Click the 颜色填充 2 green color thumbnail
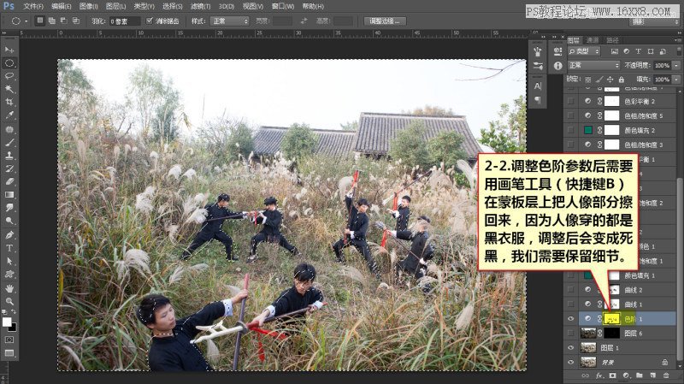Image resolution: width=684 pixels, height=384 pixels. point(588,130)
